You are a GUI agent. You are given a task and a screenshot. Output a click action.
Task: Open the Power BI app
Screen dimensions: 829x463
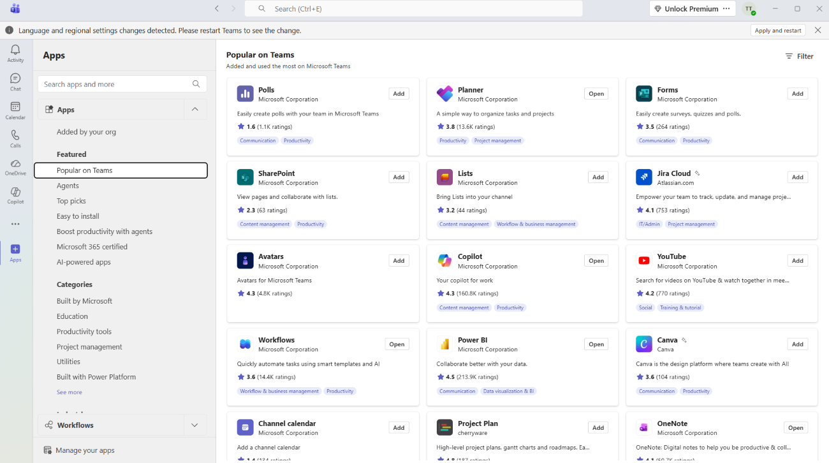596,344
